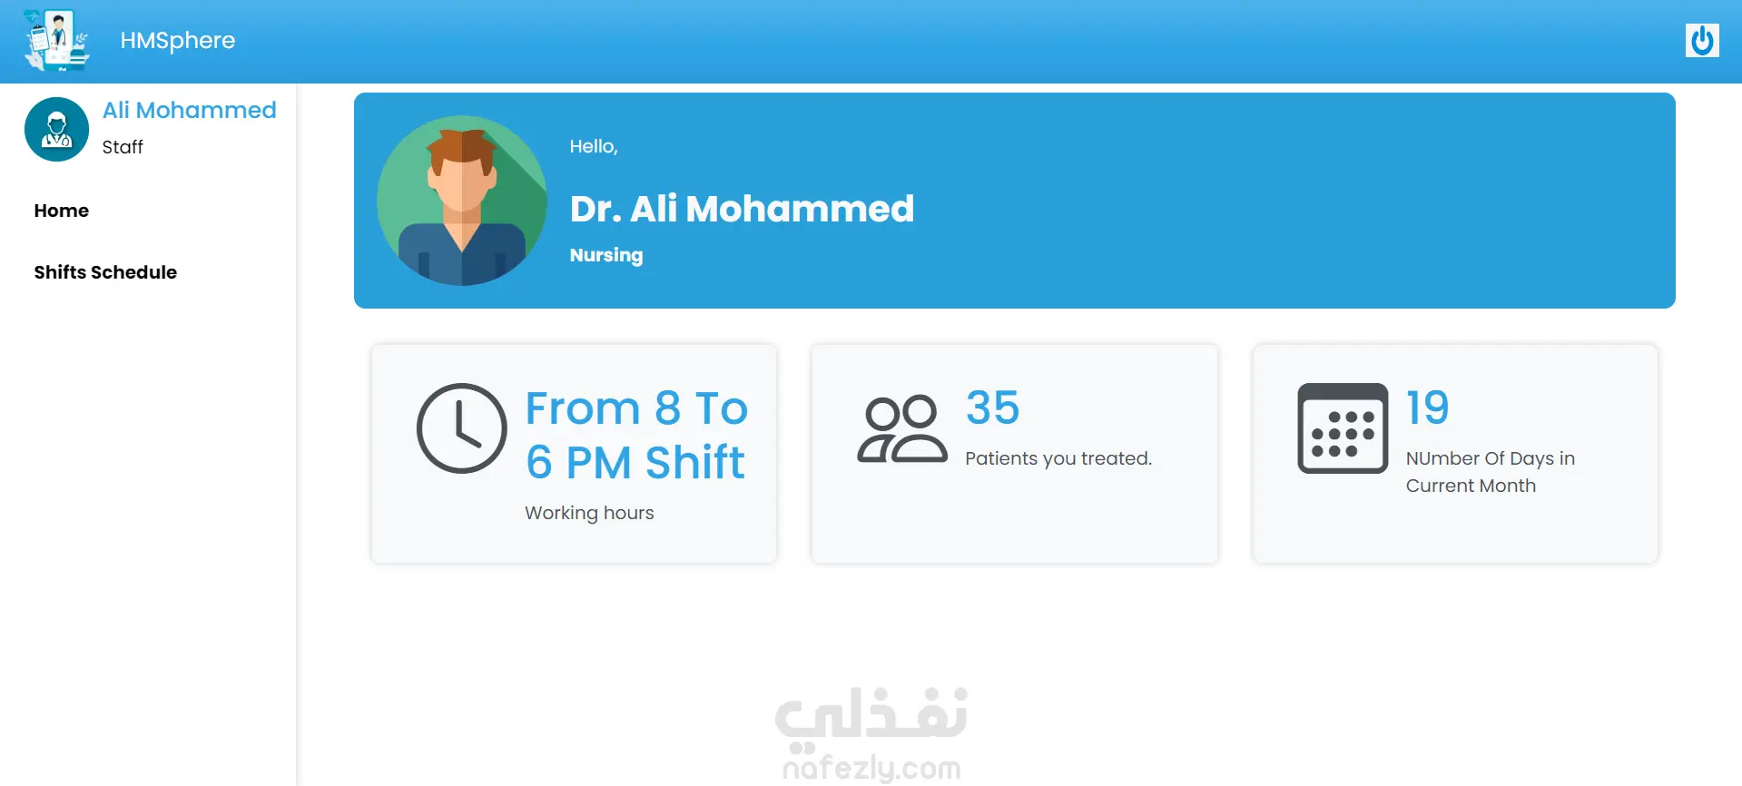This screenshot has height=786, width=1742.
Task: Click the Staff role label
Action: (x=123, y=147)
